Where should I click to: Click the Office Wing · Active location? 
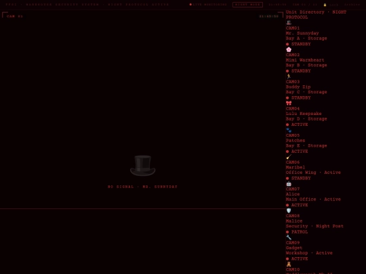point(313,173)
